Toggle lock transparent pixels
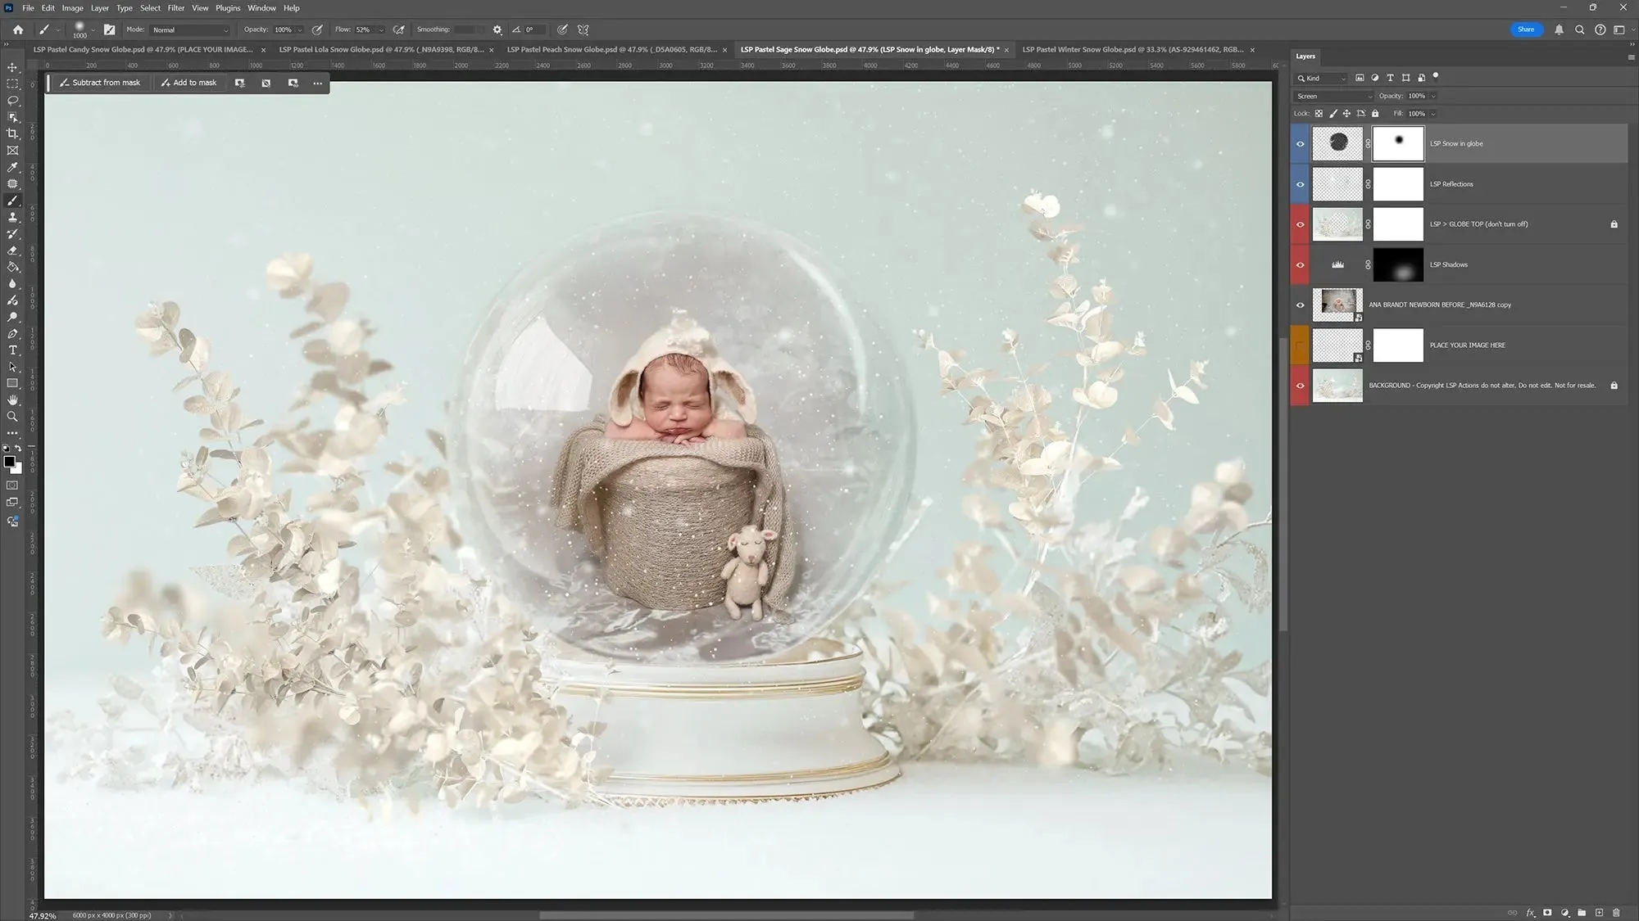This screenshot has height=921, width=1639. tap(1319, 114)
